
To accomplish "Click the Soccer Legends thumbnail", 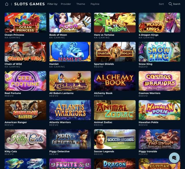I will click(x=115, y=139).
